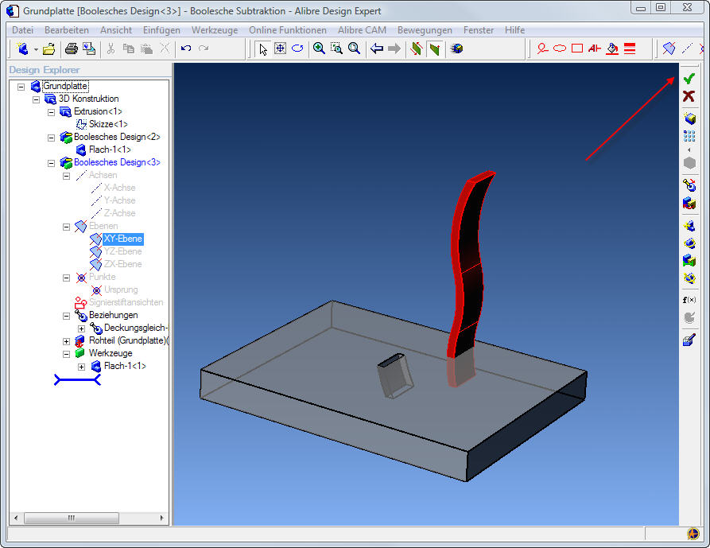Collapse the Boolesches Design<2> node
Viewport: 710px width, 548px height.
(x=51, y=138)
